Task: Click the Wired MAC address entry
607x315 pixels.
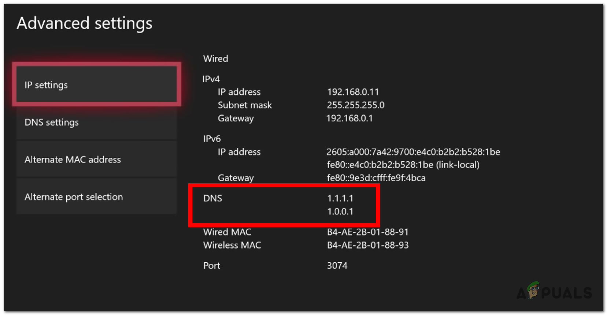Action: pos(367,232)
